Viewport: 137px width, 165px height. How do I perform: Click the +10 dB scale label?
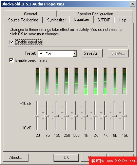pyautogui.click(x=26, y=104)
